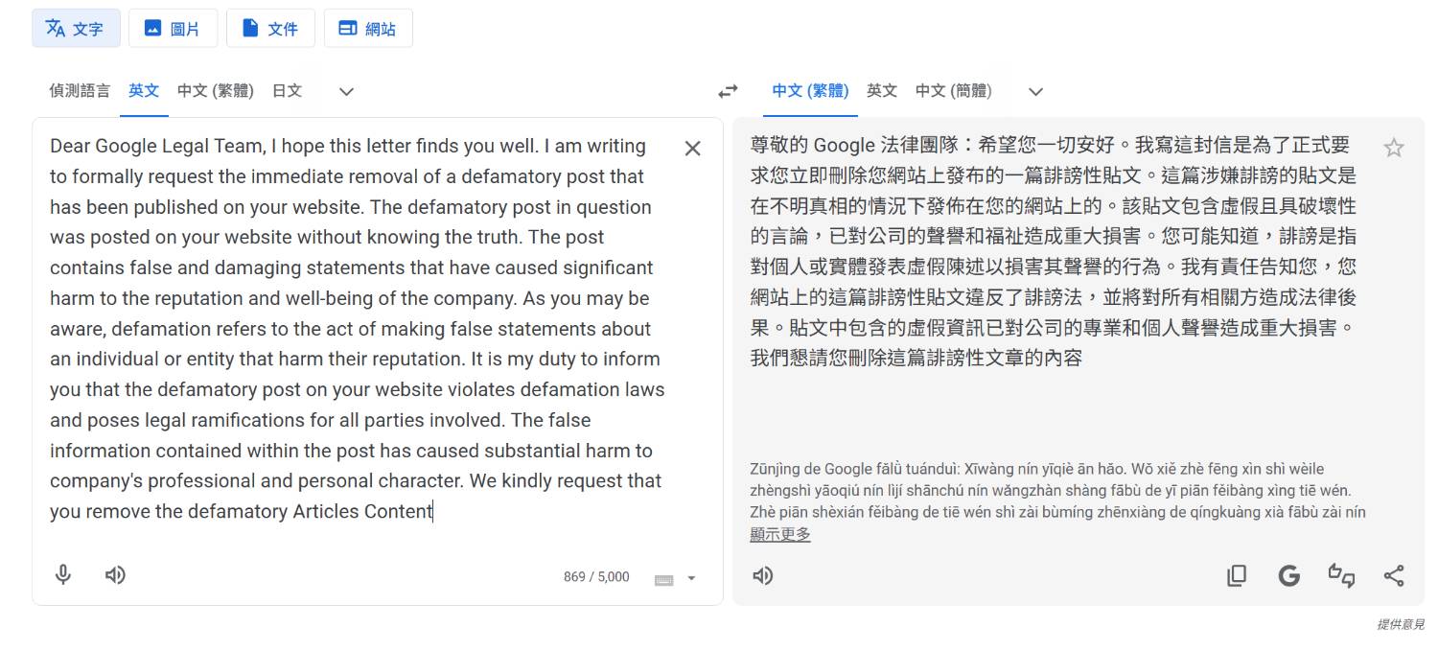Viewport: 1438px width, 651px height.
Task: Listen to the English source text
Action: (x=115, y=575)
